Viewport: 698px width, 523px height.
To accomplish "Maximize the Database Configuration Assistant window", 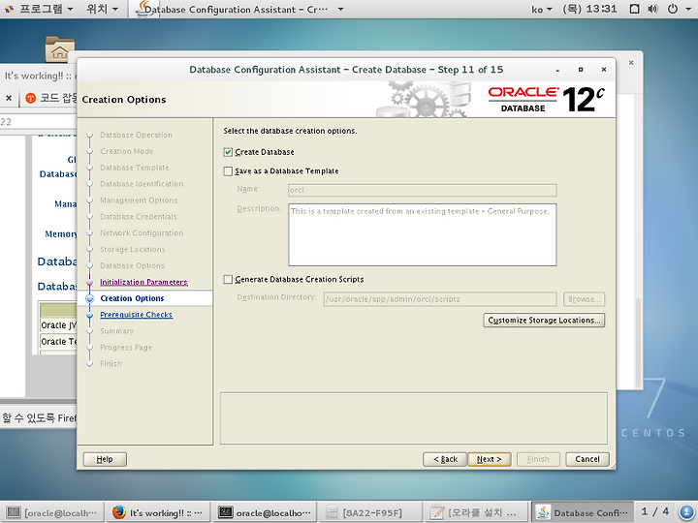I will 581,70.
